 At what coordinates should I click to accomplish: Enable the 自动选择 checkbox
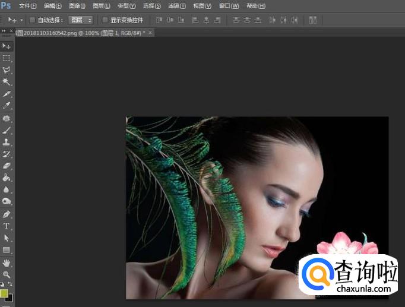tap(33, 20)
